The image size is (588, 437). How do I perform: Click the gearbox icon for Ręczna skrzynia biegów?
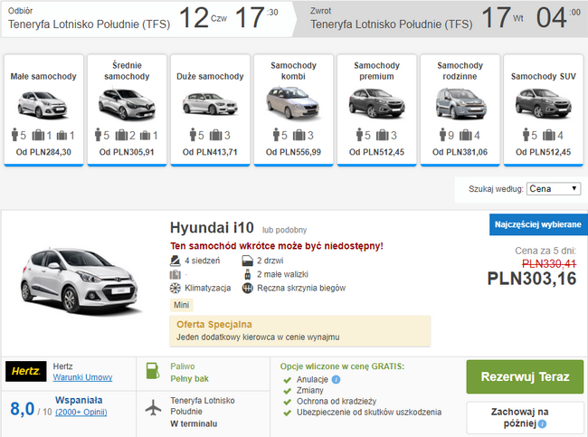click(x=248, y=288)
